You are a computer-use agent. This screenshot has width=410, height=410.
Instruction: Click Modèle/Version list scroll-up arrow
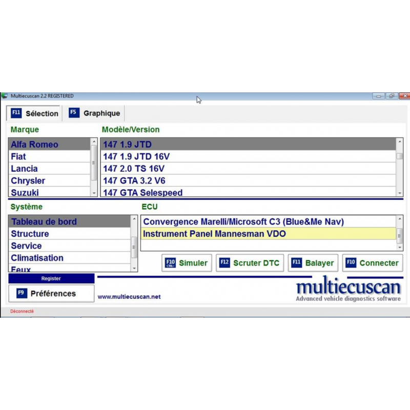pyautogui.click(x=400, y=141)
